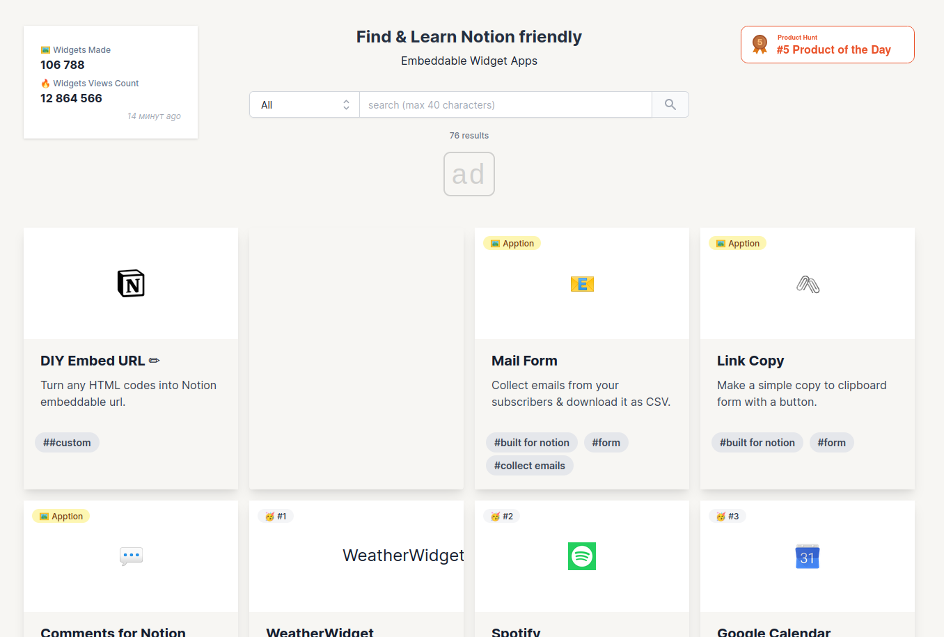
Task: Click the Apption badge on Mail Form card
Action: (512, 243)
